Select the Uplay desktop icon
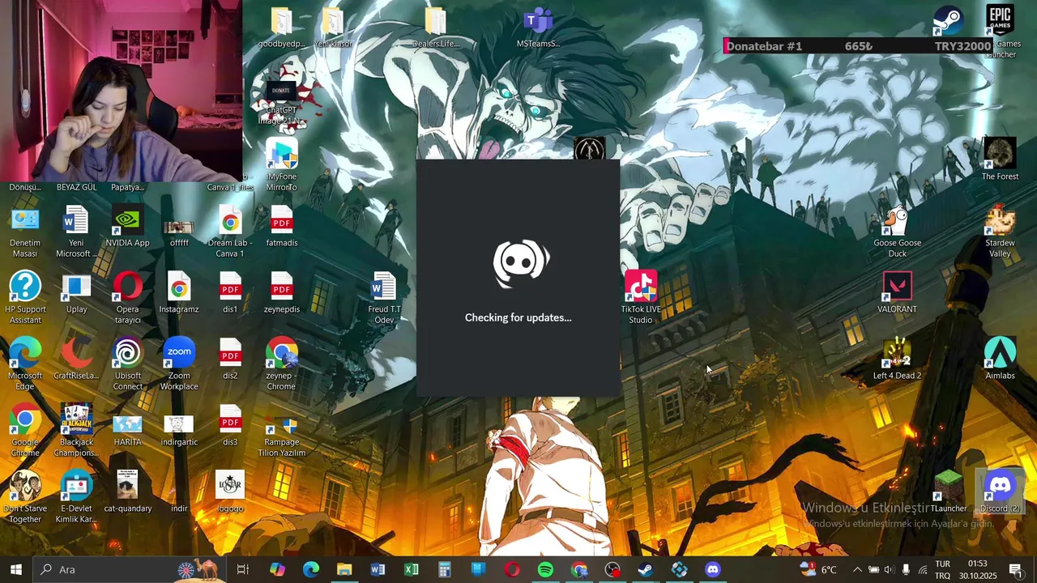 pos(76,292)
